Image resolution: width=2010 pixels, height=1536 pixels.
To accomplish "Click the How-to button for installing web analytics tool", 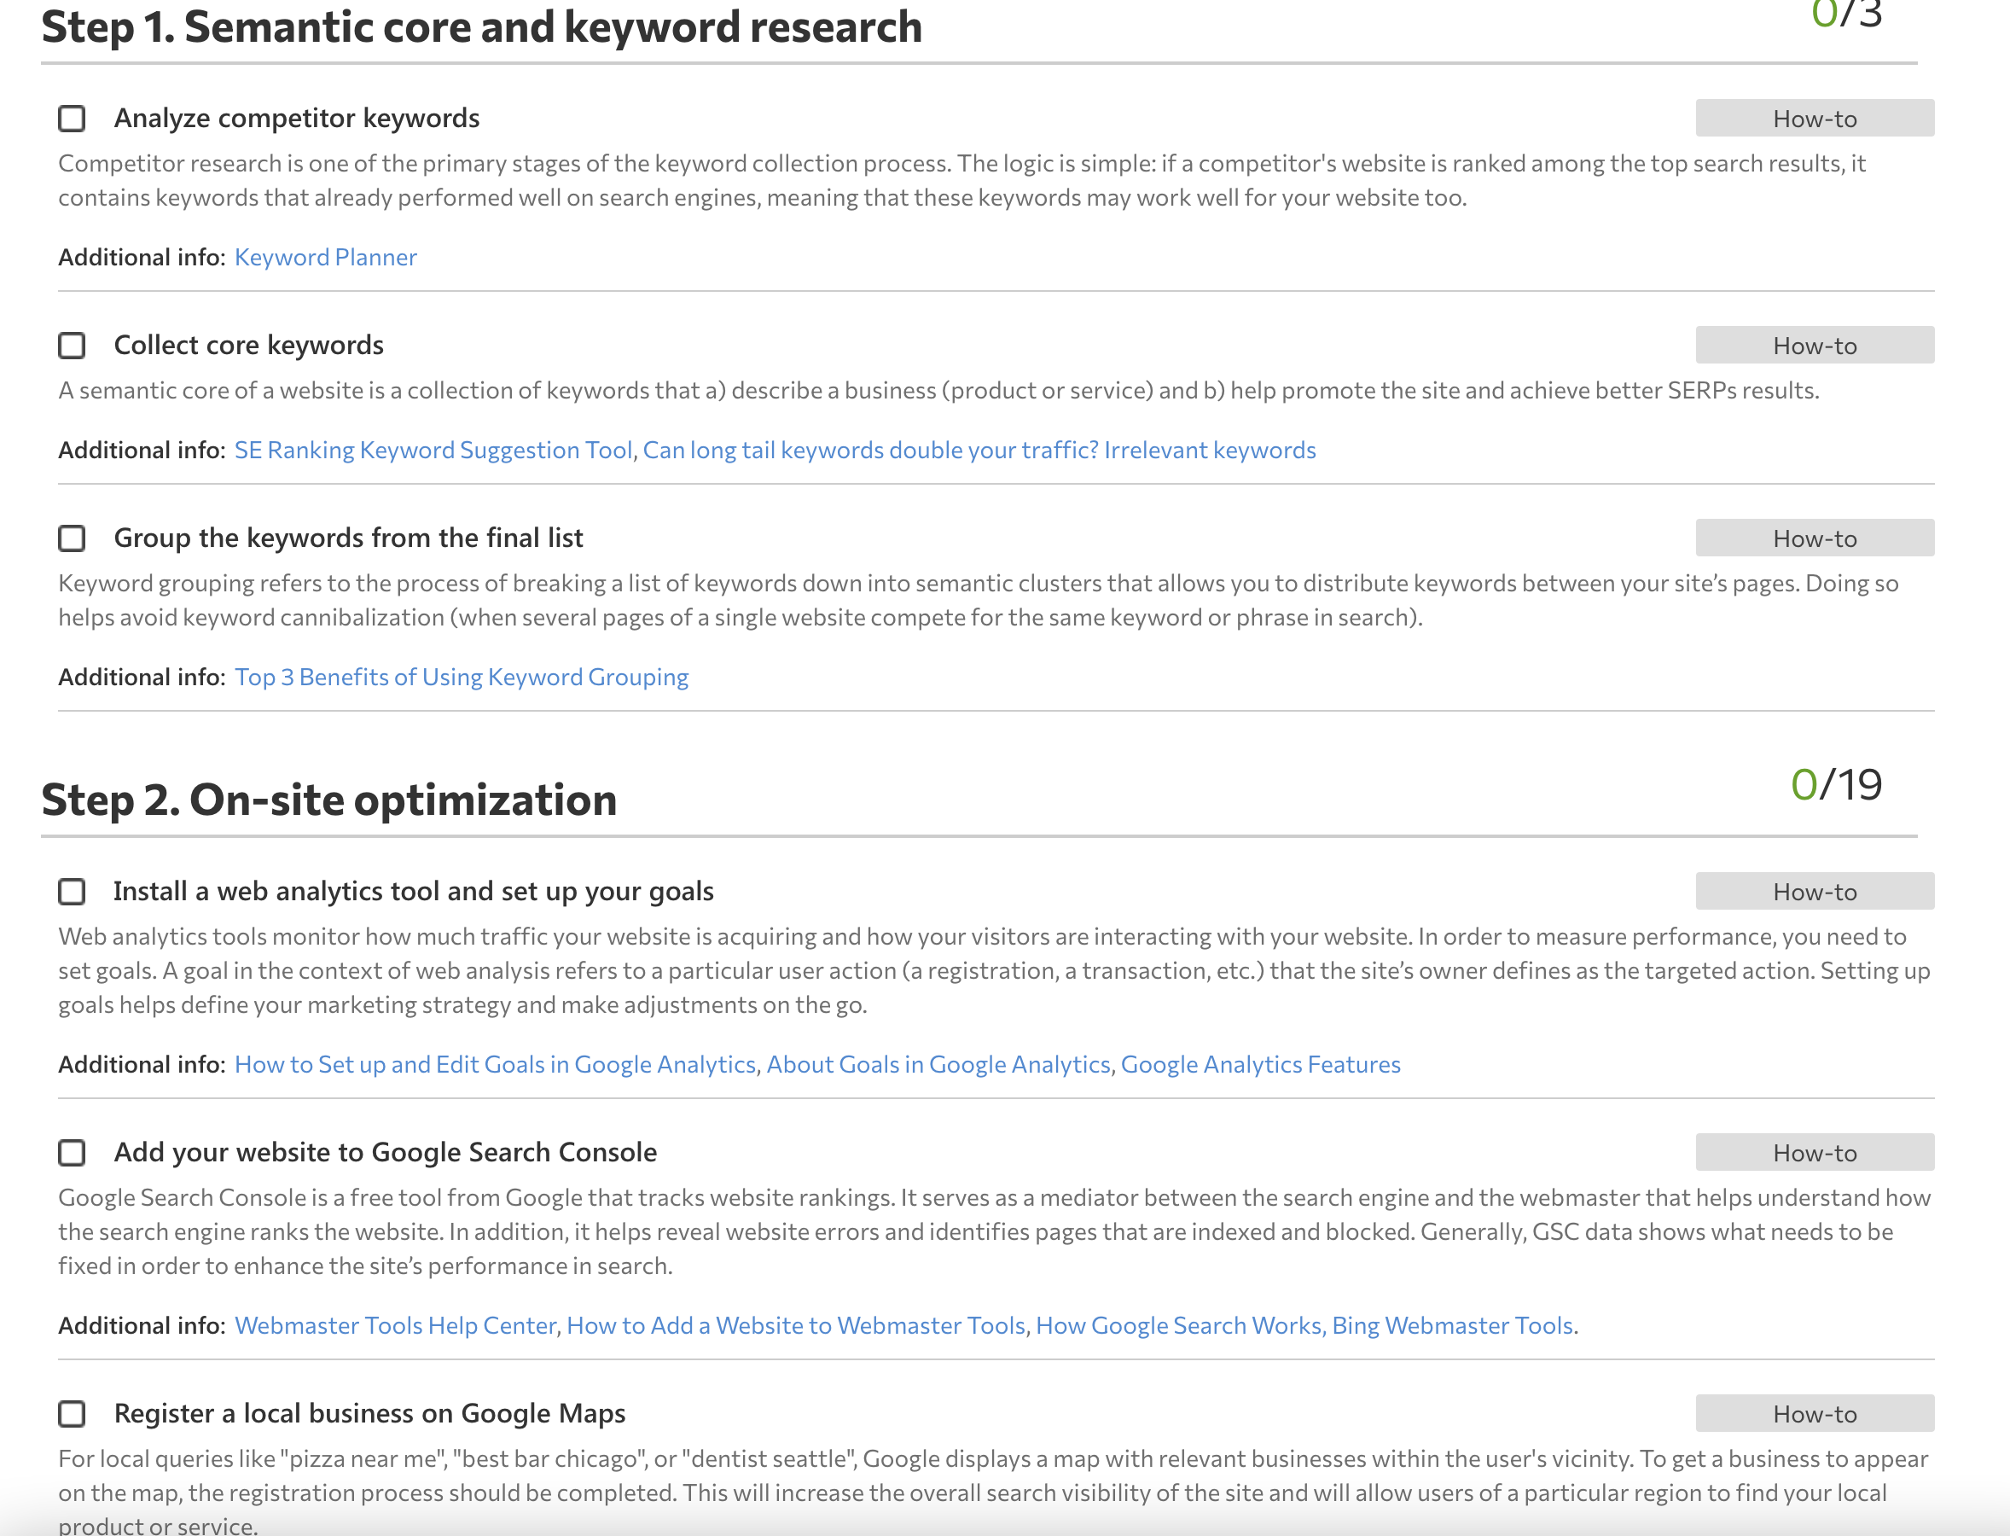I will point(1811,891).
